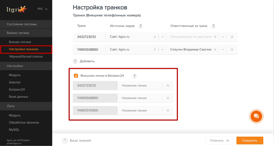This screenshot has height=146, width=274.
Task: Click help icon next to Источник лидов
Action: pyautogui.click(x=141, y=26)
